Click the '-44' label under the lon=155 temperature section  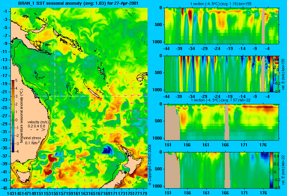166,49
